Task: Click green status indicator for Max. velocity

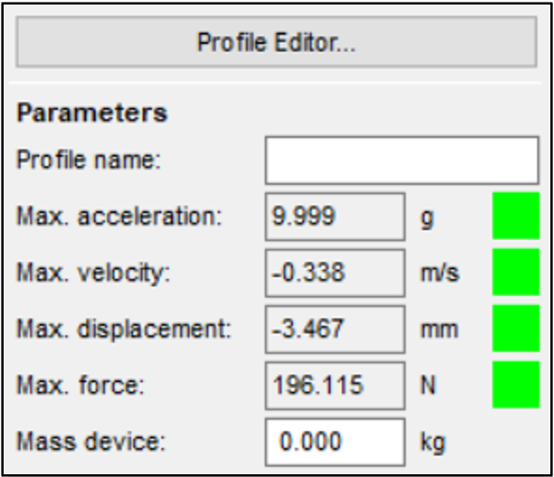Action: (515, 272)
